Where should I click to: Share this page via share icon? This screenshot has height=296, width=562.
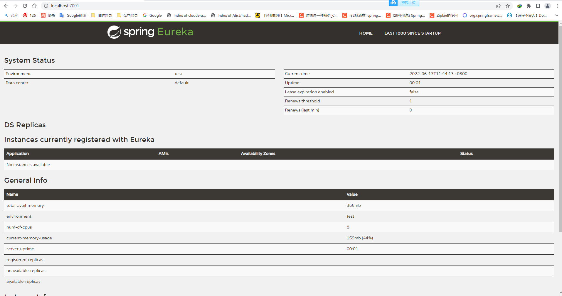[498, 6]
